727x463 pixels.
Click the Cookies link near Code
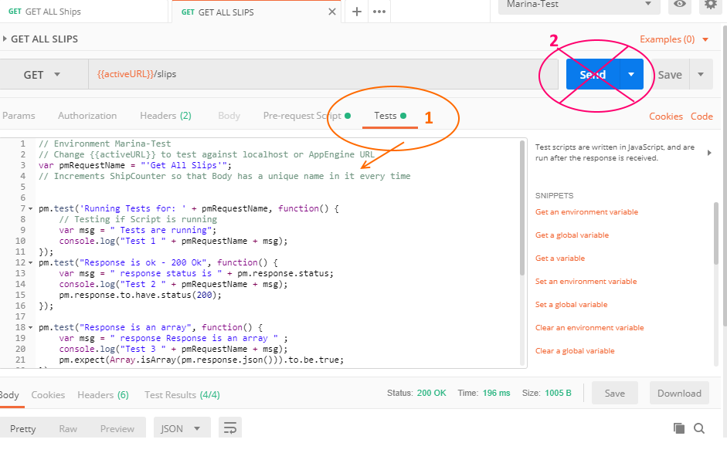[666, 117]
